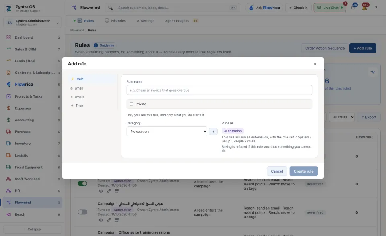This screenshot has height=236, width=386.
Task: Open the Sales & CRM sidebar icon
Action: pos(8,49)
